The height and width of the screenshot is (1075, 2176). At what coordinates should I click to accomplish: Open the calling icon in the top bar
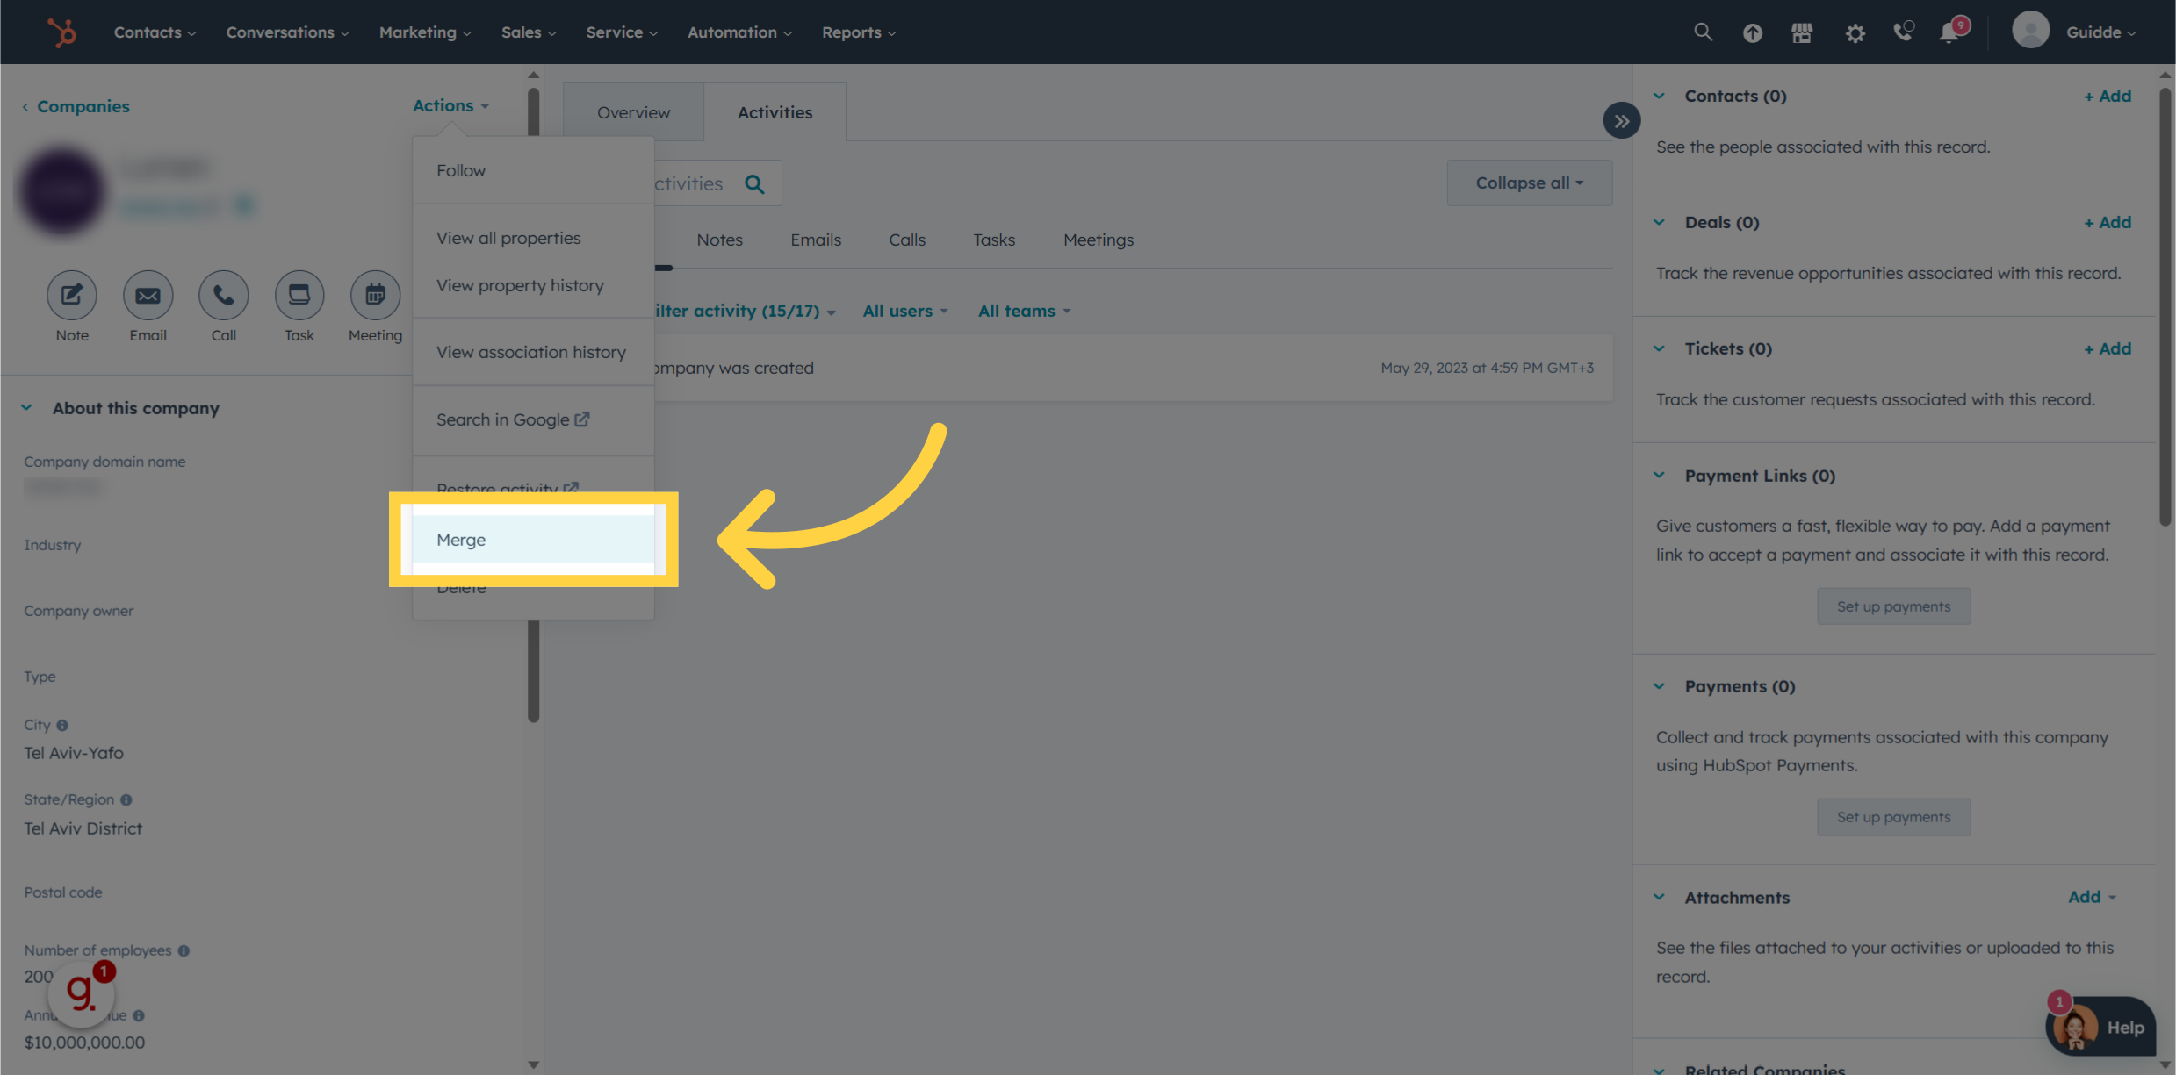pyautogui.click(x=1904, y=32)
